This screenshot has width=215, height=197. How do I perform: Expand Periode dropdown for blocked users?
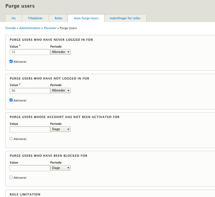tap(60, 168)
